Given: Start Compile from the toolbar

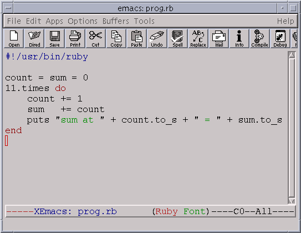Looking at the screenshot, I should pos(259,39).
